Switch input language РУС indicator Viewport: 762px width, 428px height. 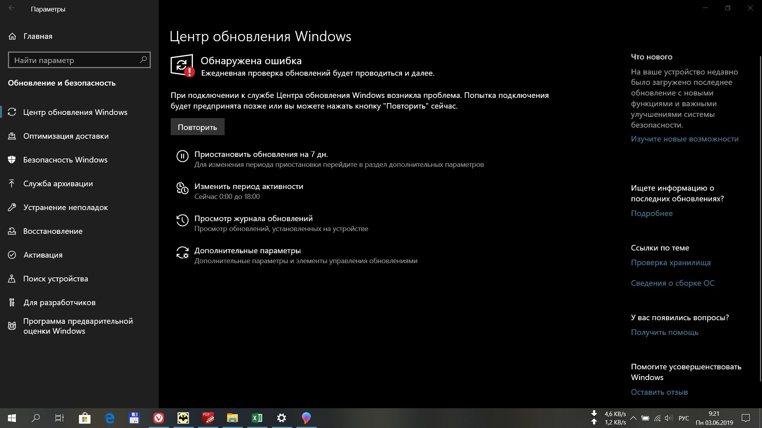684,418
